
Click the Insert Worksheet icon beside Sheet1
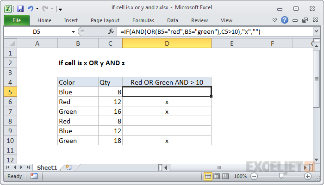pyautogui.click(x=69, y=167)
